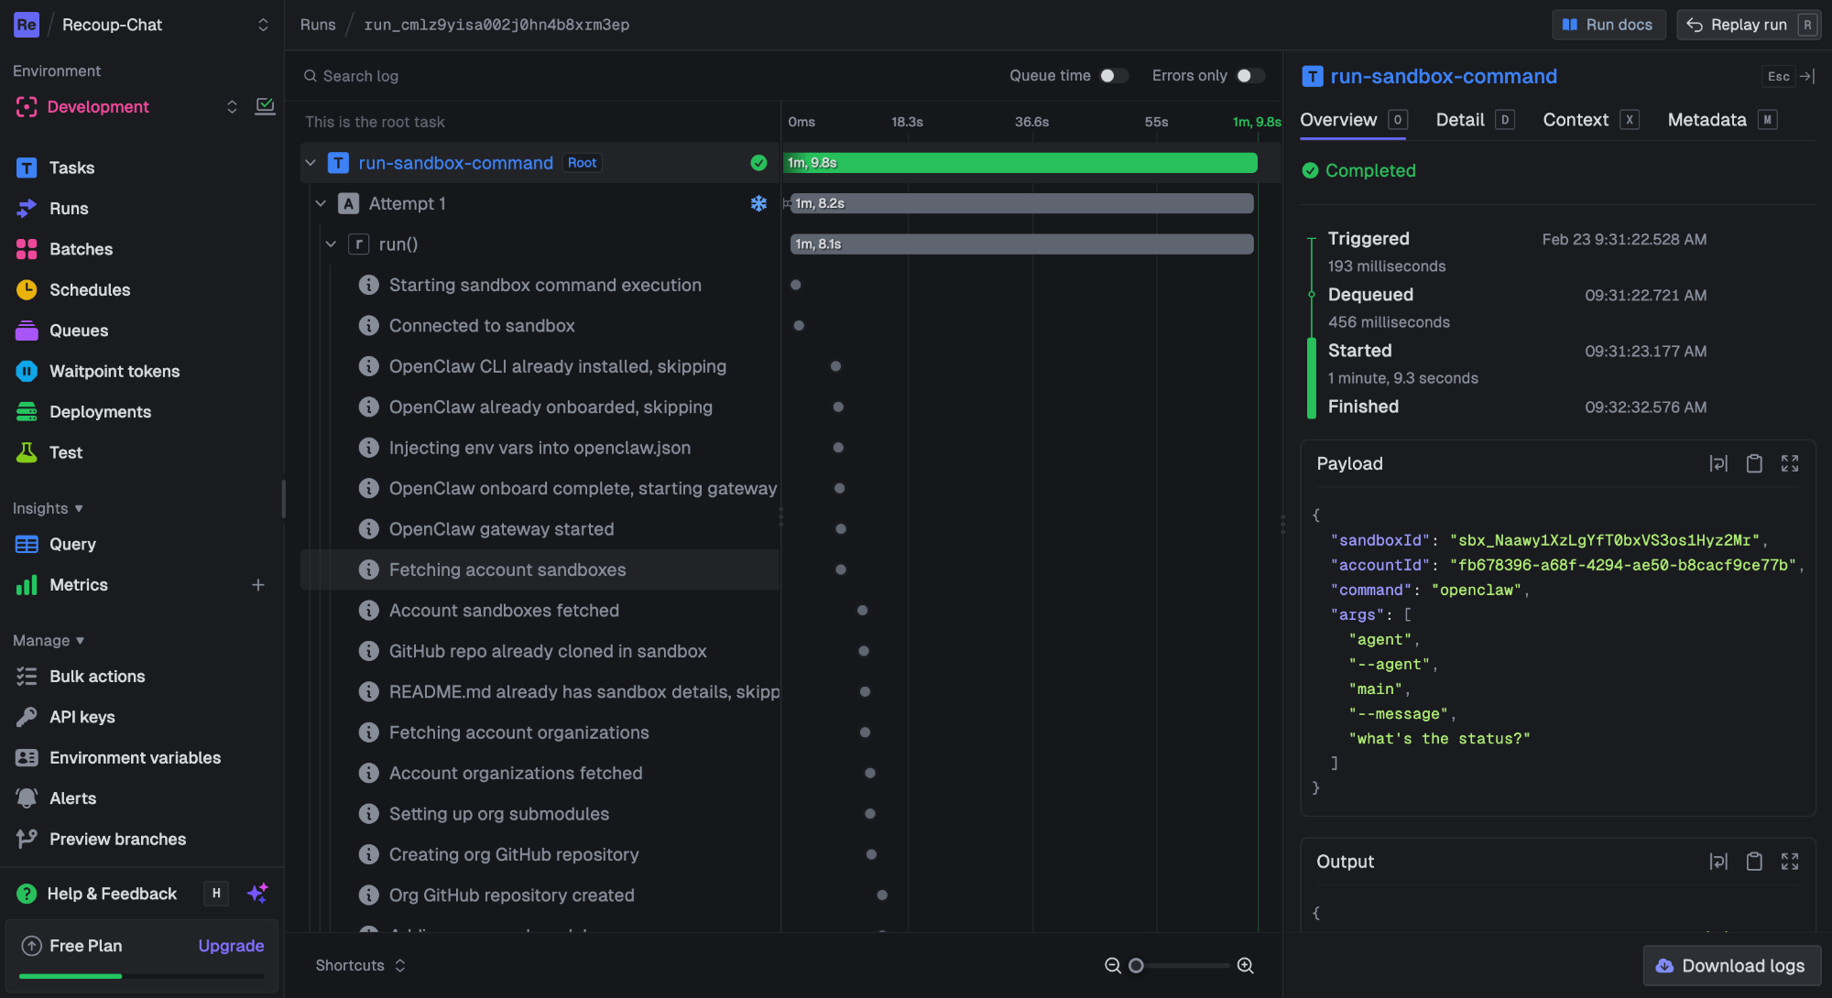1832x998 pixels.
Task: Collapse the Attempt 1 row
Action: pos(321,203)
